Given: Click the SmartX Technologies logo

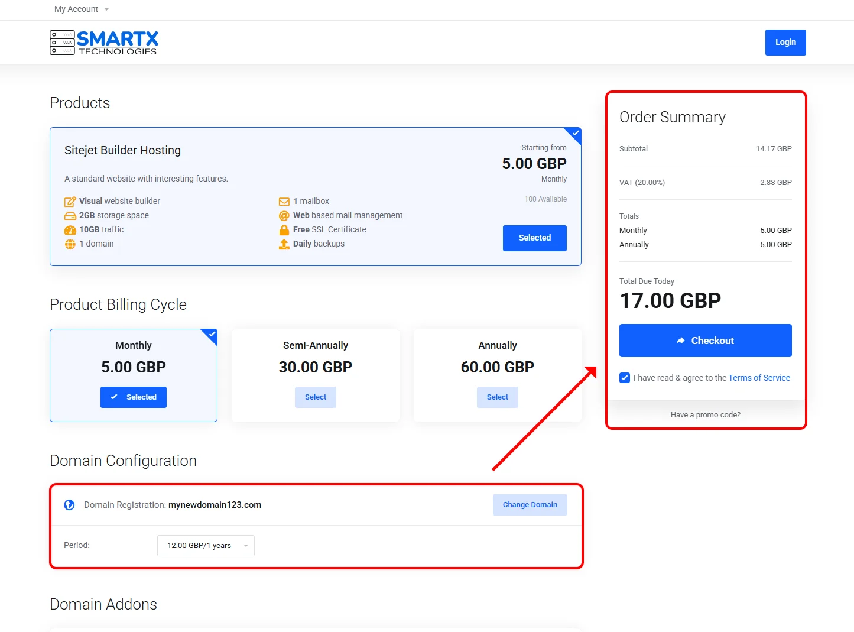Looking at the screenshot, I should tap(104, 43).
